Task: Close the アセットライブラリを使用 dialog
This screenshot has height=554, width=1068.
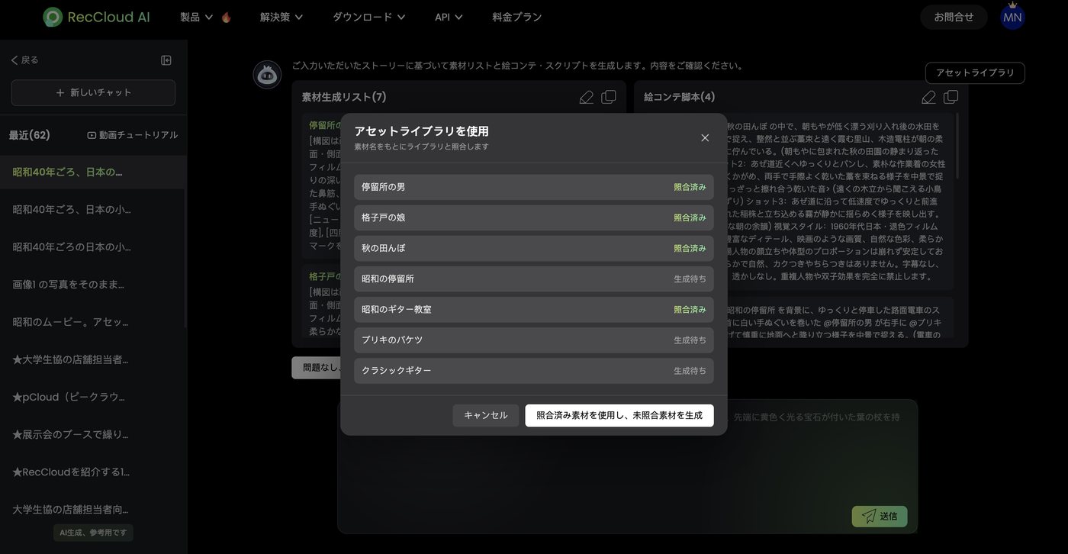Action: coord(705,137)
